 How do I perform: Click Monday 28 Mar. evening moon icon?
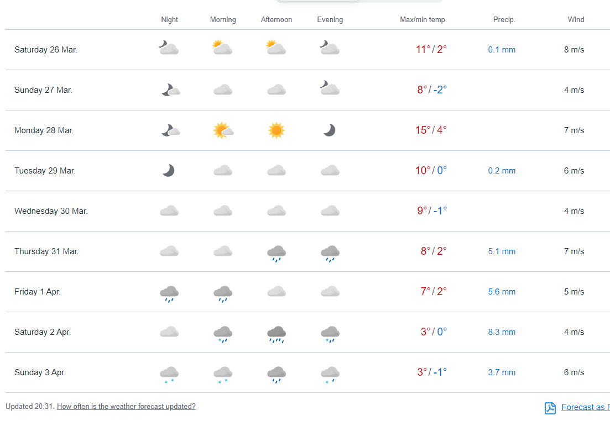click(330, 130)
